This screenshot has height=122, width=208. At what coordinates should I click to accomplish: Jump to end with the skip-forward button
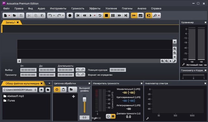pos(126,16)
